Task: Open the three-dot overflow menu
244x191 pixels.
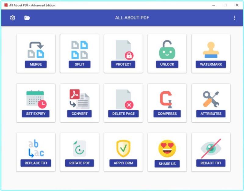Action: [x=234, y=18]
